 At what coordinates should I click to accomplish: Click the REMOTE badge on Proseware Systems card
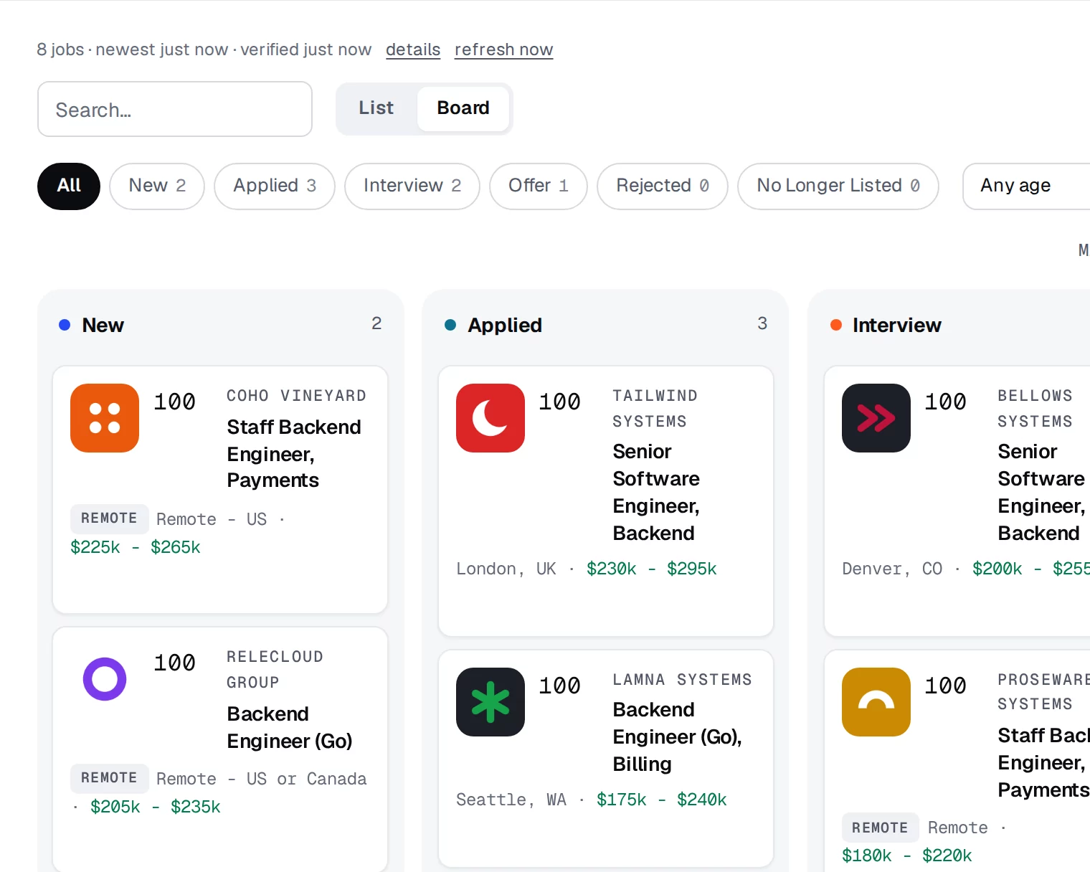tap(880, 828)
